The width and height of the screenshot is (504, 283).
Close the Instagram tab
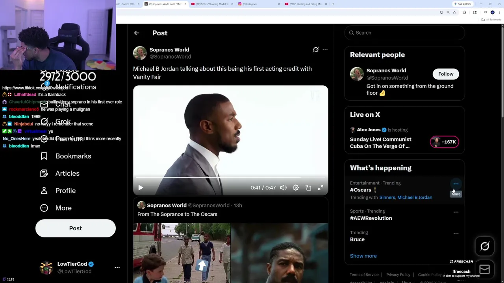tap(279, 4)
